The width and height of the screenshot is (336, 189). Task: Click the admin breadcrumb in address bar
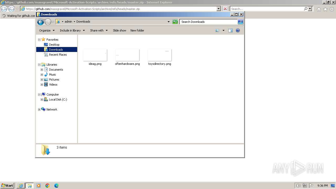click(x=68, y=22)
